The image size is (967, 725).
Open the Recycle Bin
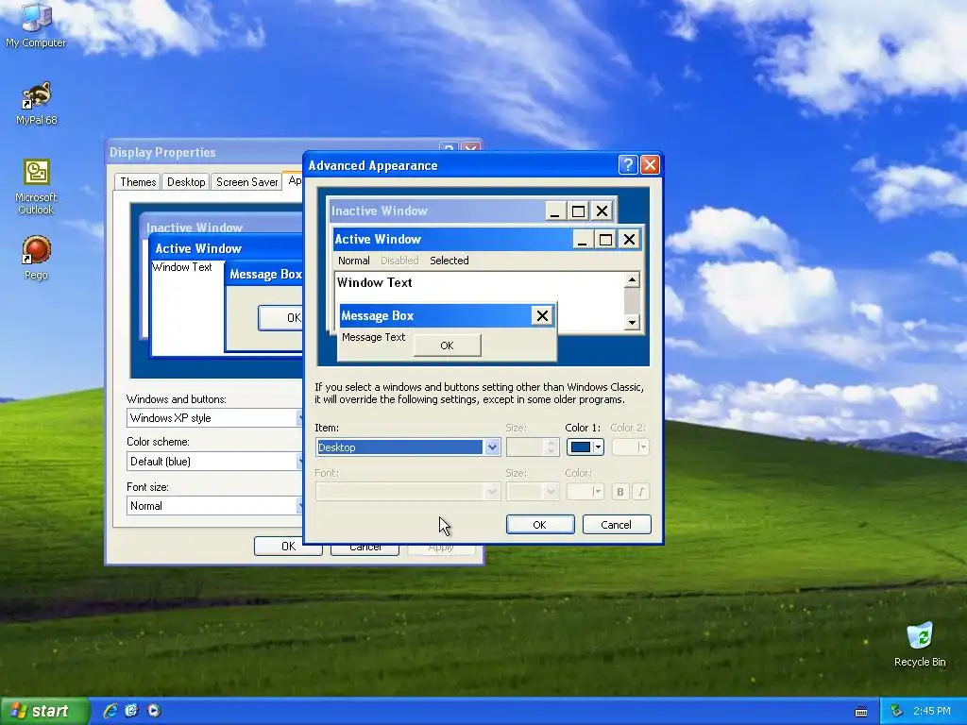(x=920, y=645)
